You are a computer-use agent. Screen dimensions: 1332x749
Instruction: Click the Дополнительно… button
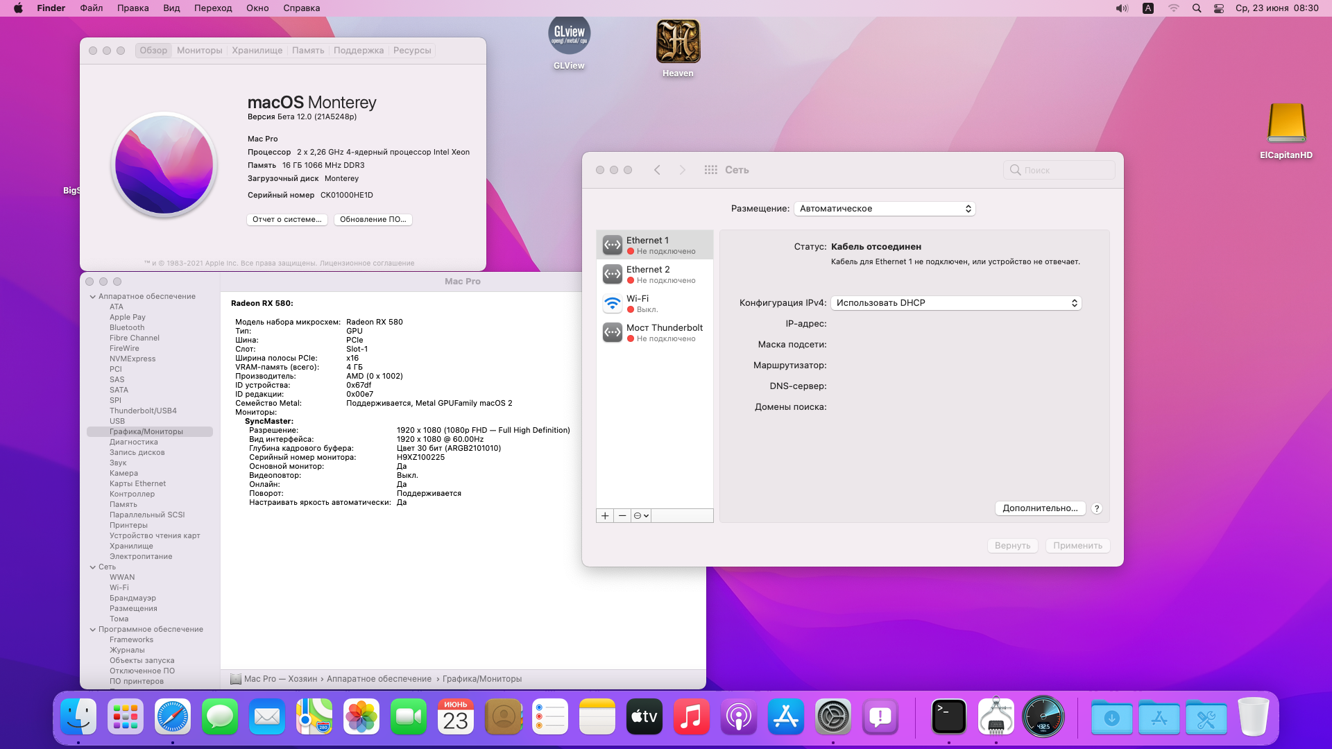(1040, 508)
